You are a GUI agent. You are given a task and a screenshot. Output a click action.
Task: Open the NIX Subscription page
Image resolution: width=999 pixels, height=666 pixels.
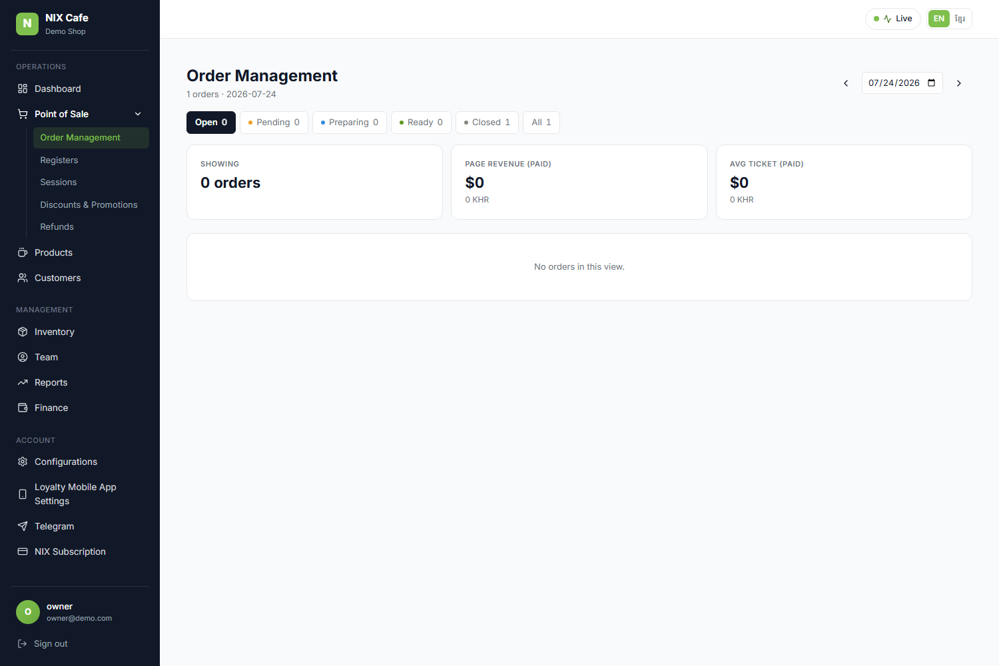(x=80, y=551)
